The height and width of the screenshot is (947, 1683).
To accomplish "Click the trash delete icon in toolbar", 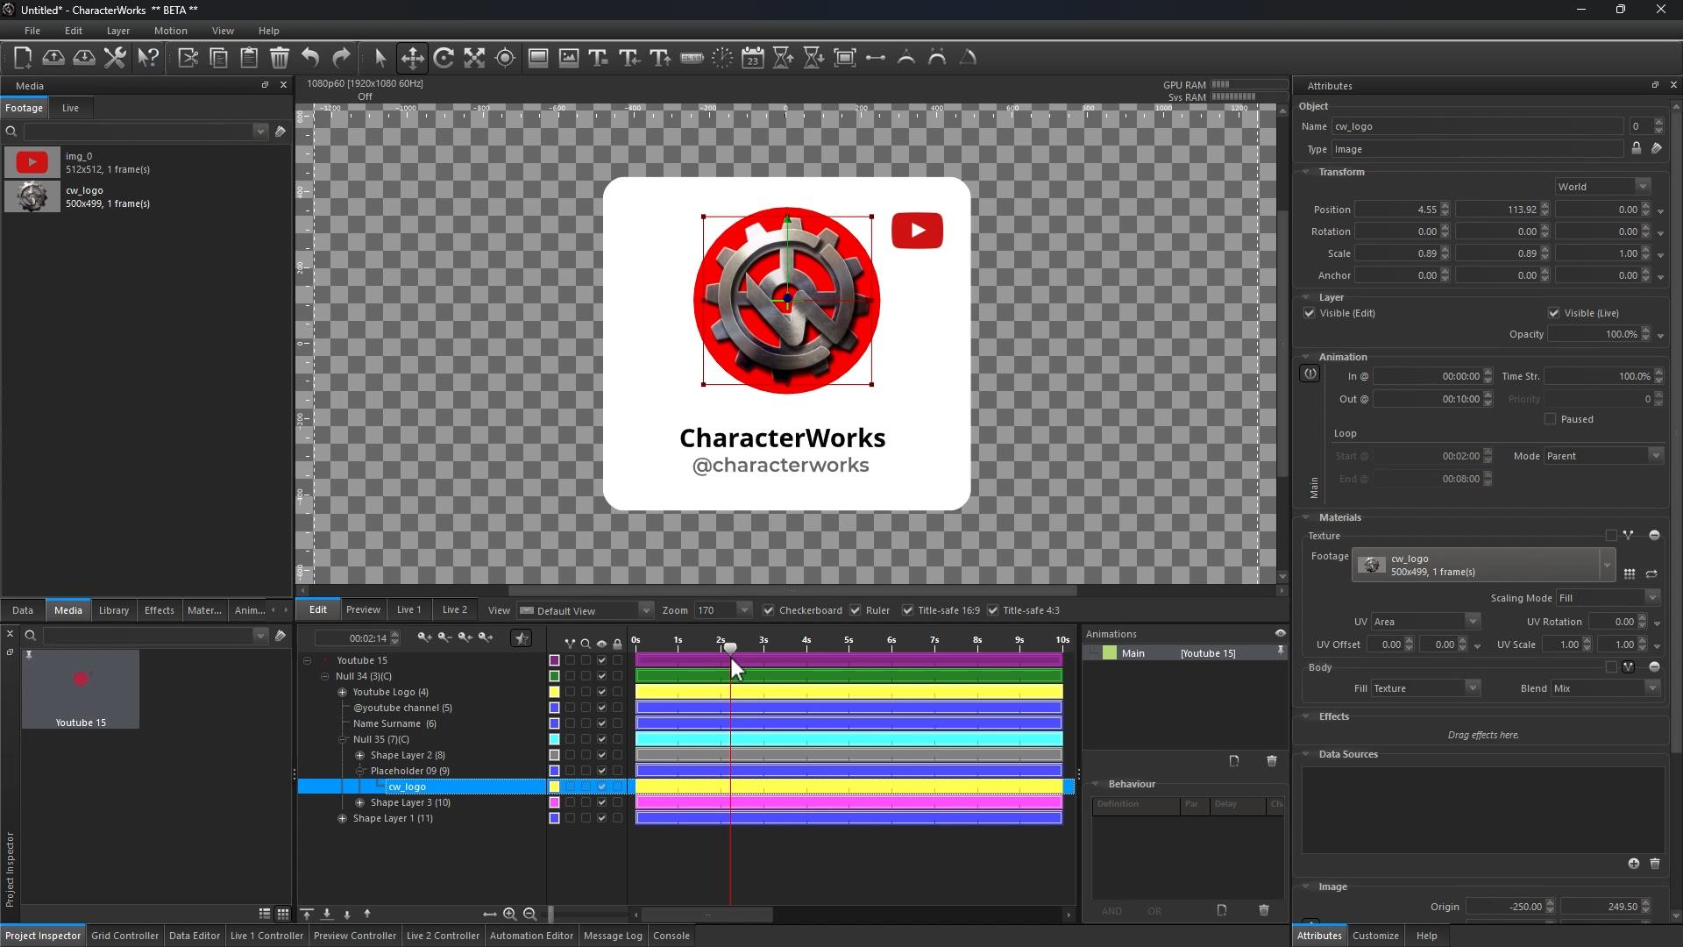I will click(280, 58).
